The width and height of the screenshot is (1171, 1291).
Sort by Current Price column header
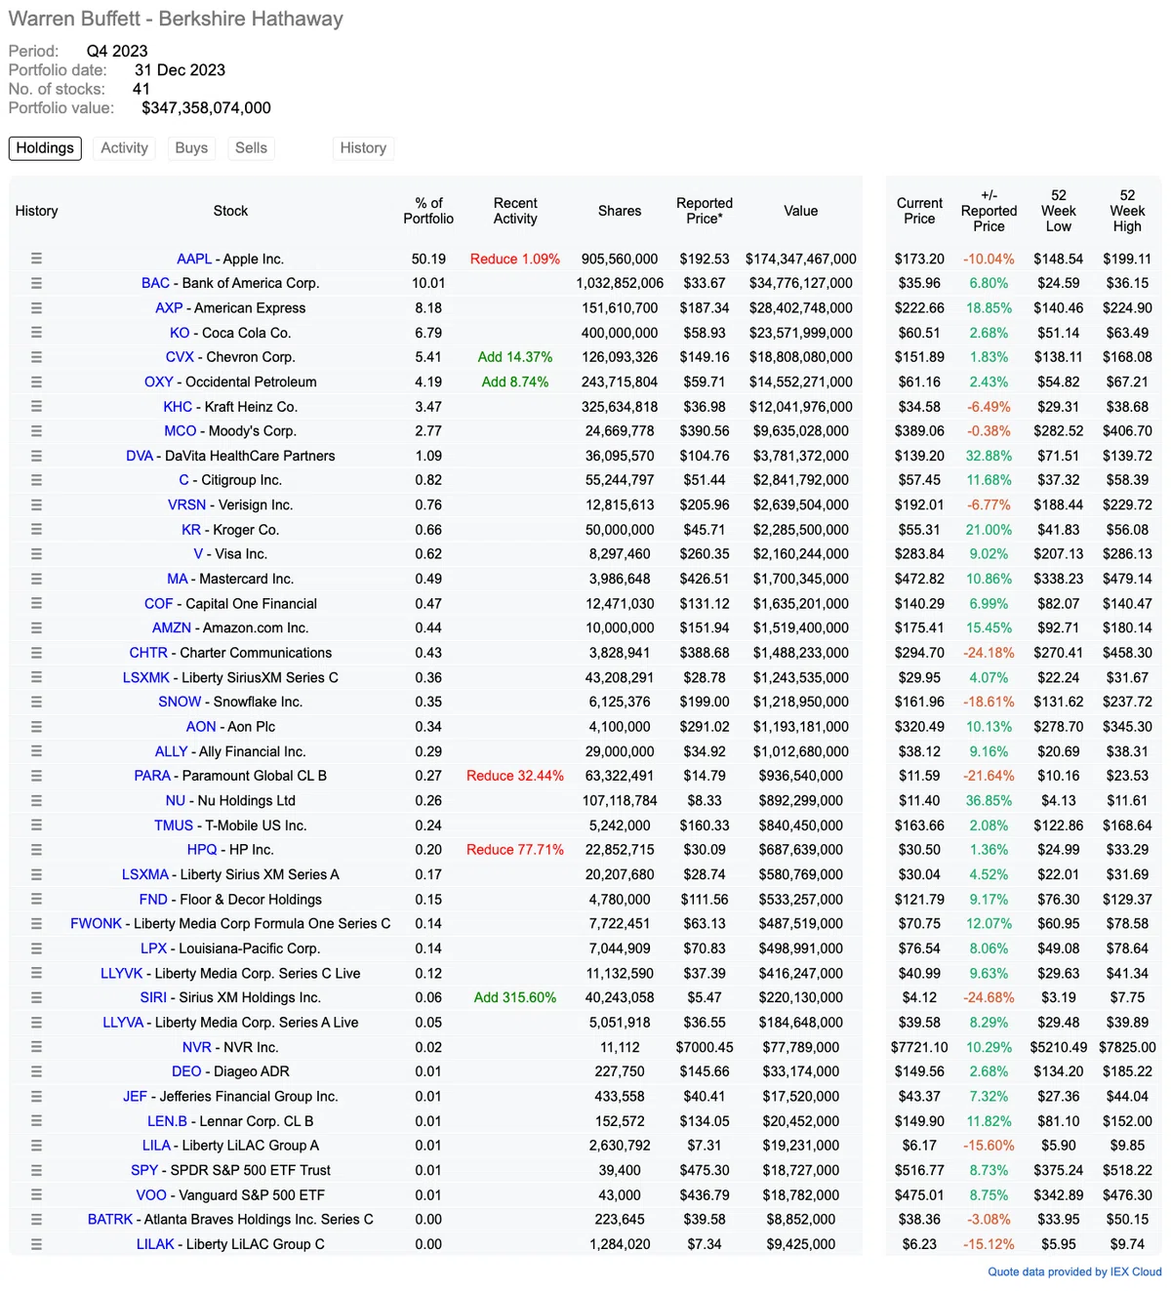tap(919, 211)
